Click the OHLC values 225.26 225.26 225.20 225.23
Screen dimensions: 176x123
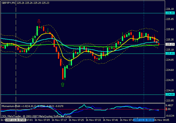point(33,3)
